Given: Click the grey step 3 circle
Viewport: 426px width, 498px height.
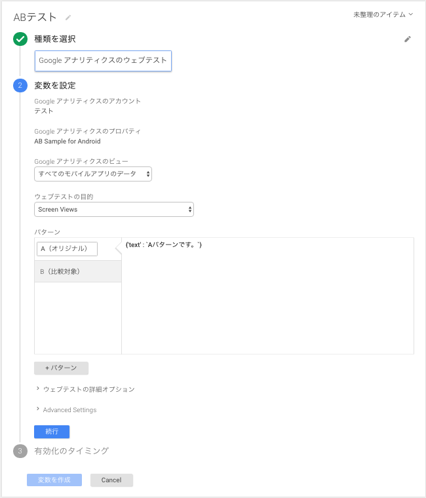Looking at the screenshot, I should point(20,451).
